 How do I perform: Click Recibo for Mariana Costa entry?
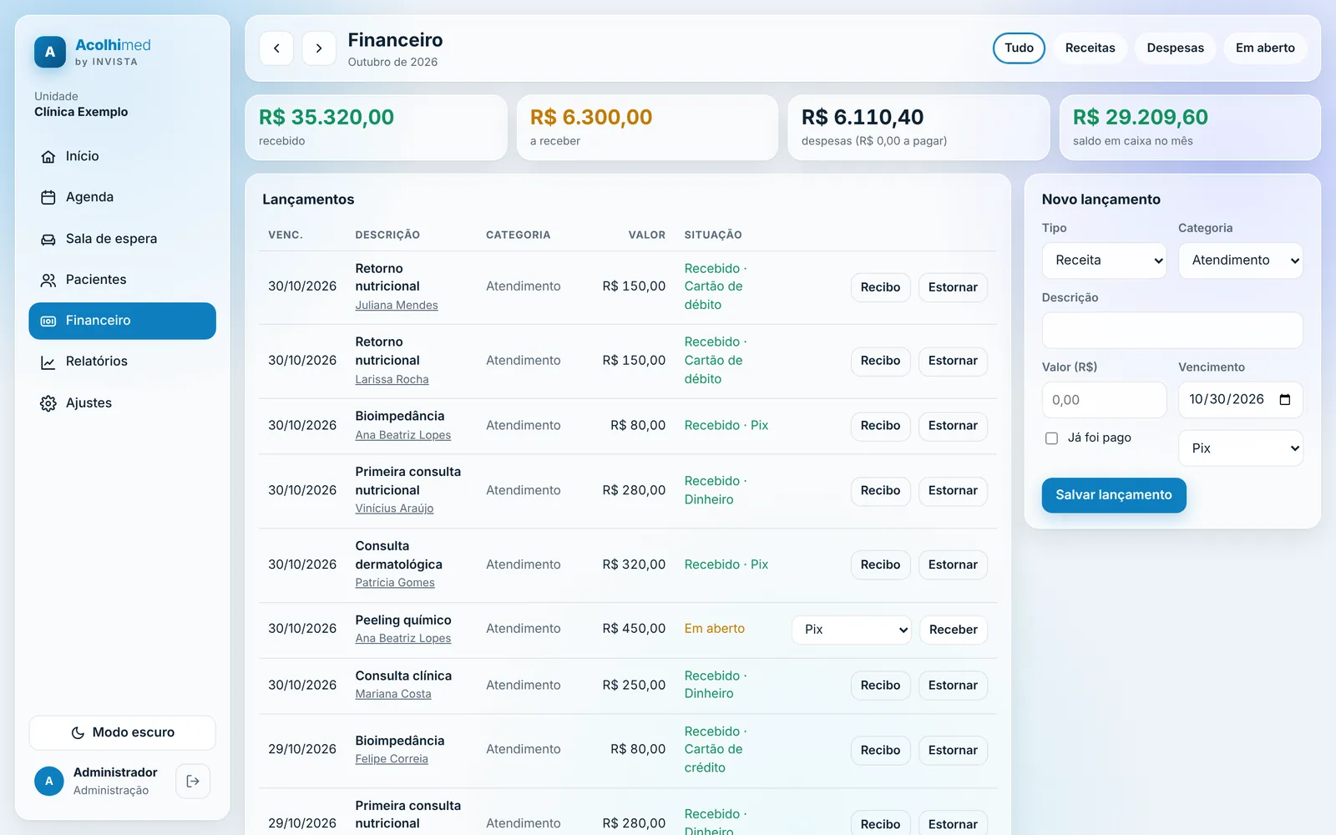coord(880,686)
